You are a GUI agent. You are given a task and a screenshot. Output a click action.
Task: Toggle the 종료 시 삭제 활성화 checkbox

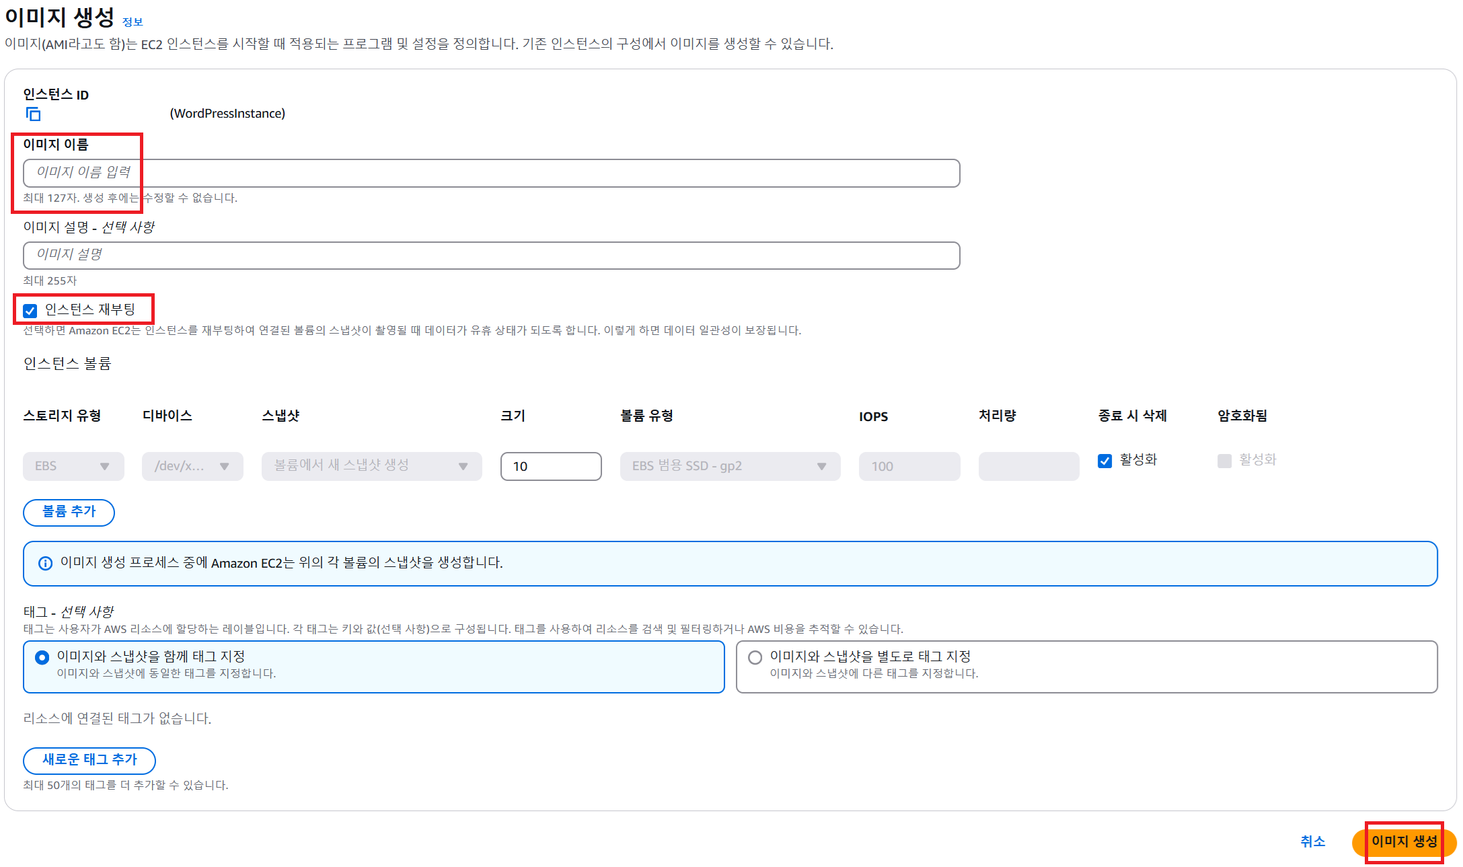(1104, 461)
